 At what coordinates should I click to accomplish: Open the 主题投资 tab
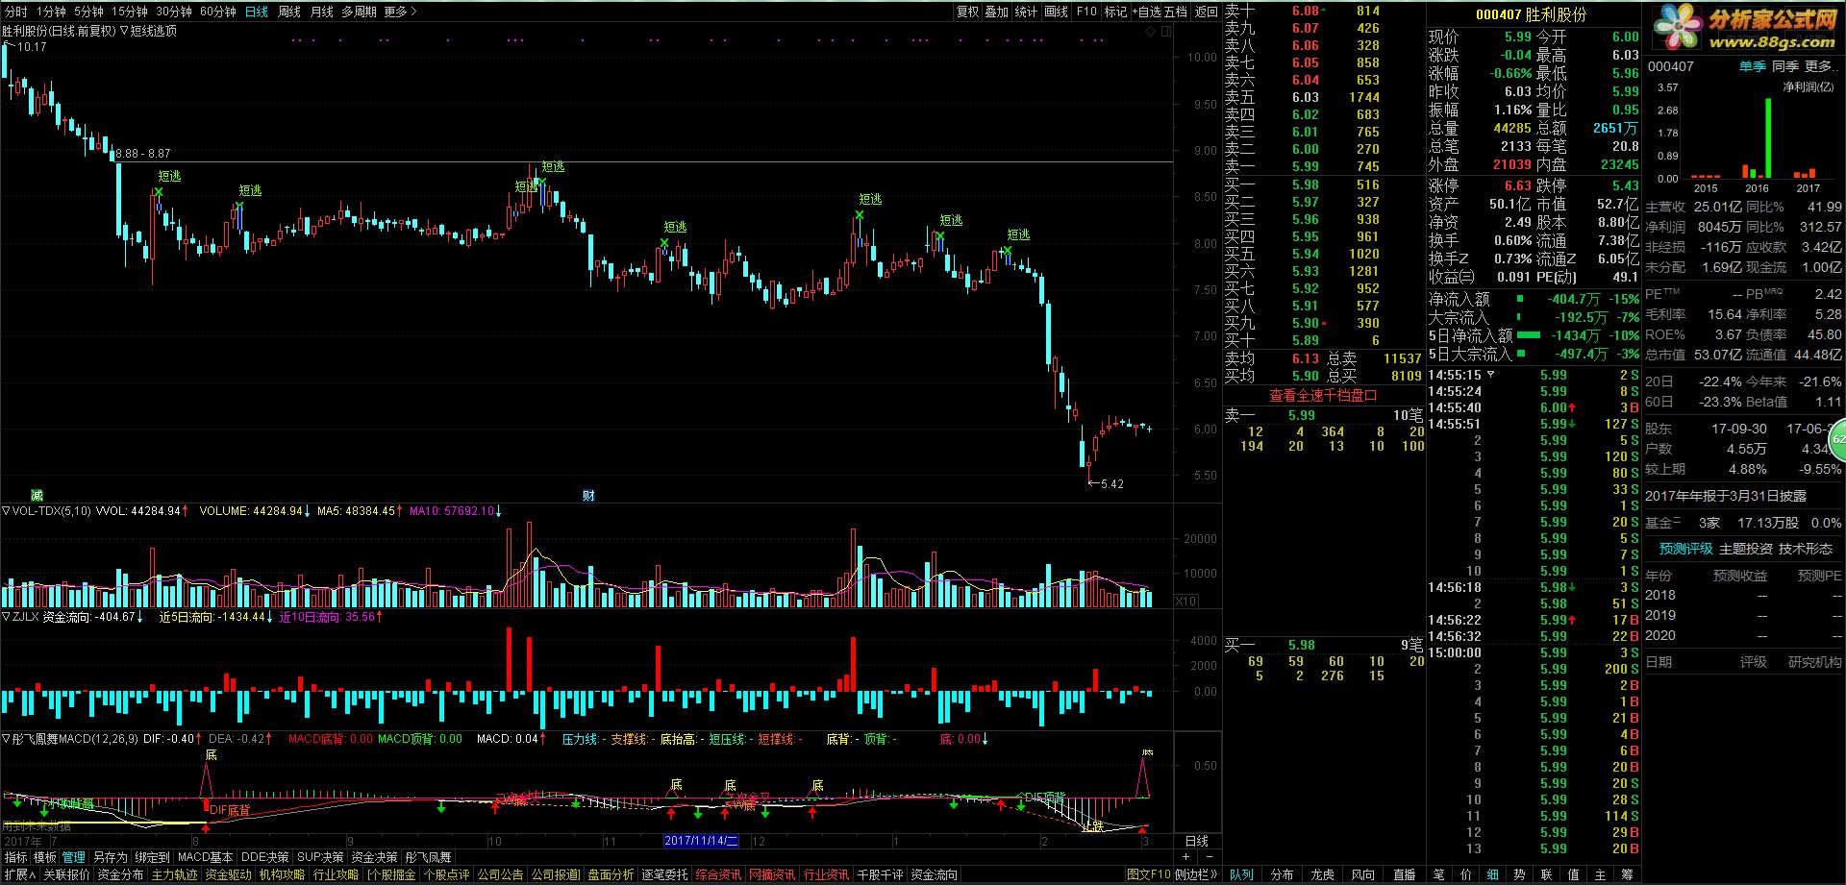click(x=1746, y=549)
